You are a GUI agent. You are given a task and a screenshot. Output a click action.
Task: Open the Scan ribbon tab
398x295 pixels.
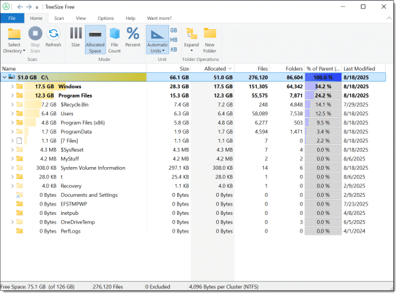(59, 19)
